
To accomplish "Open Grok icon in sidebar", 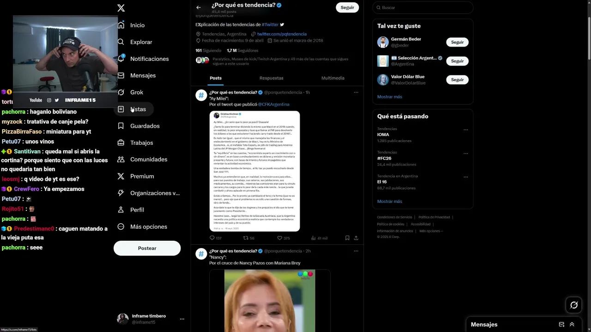I will (x=121, y=92).
